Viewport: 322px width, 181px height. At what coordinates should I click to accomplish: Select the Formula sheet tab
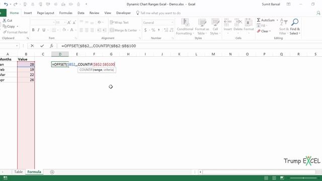click(34, 172)
